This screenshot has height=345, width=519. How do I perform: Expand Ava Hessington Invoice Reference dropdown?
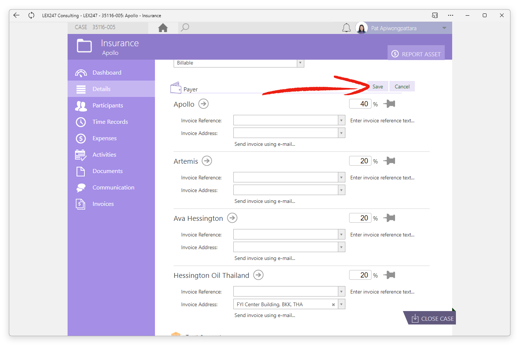click(x=341, y=234)
